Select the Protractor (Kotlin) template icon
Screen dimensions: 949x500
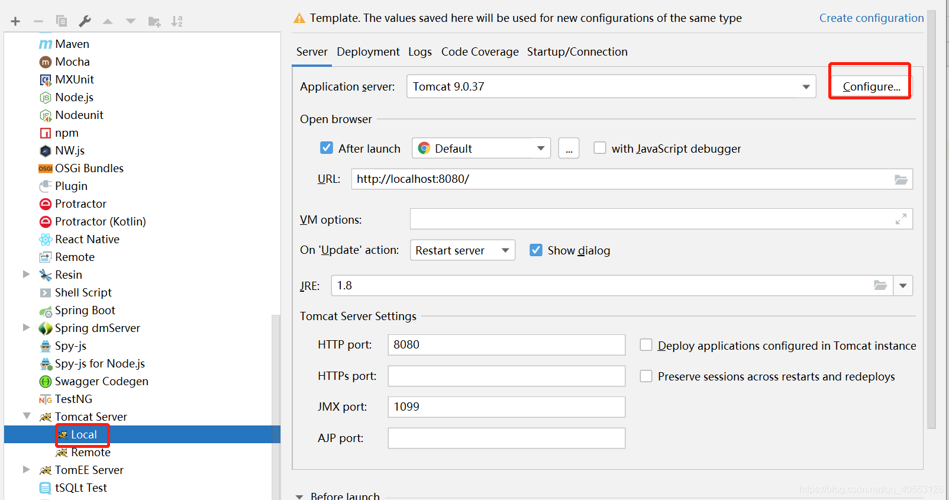(x=46, y=222)
